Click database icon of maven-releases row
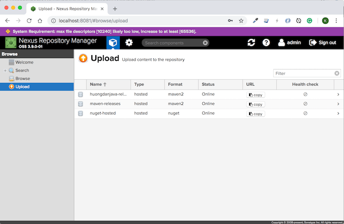The height and width of the screenshot is (224, 344). pos(81,104)
